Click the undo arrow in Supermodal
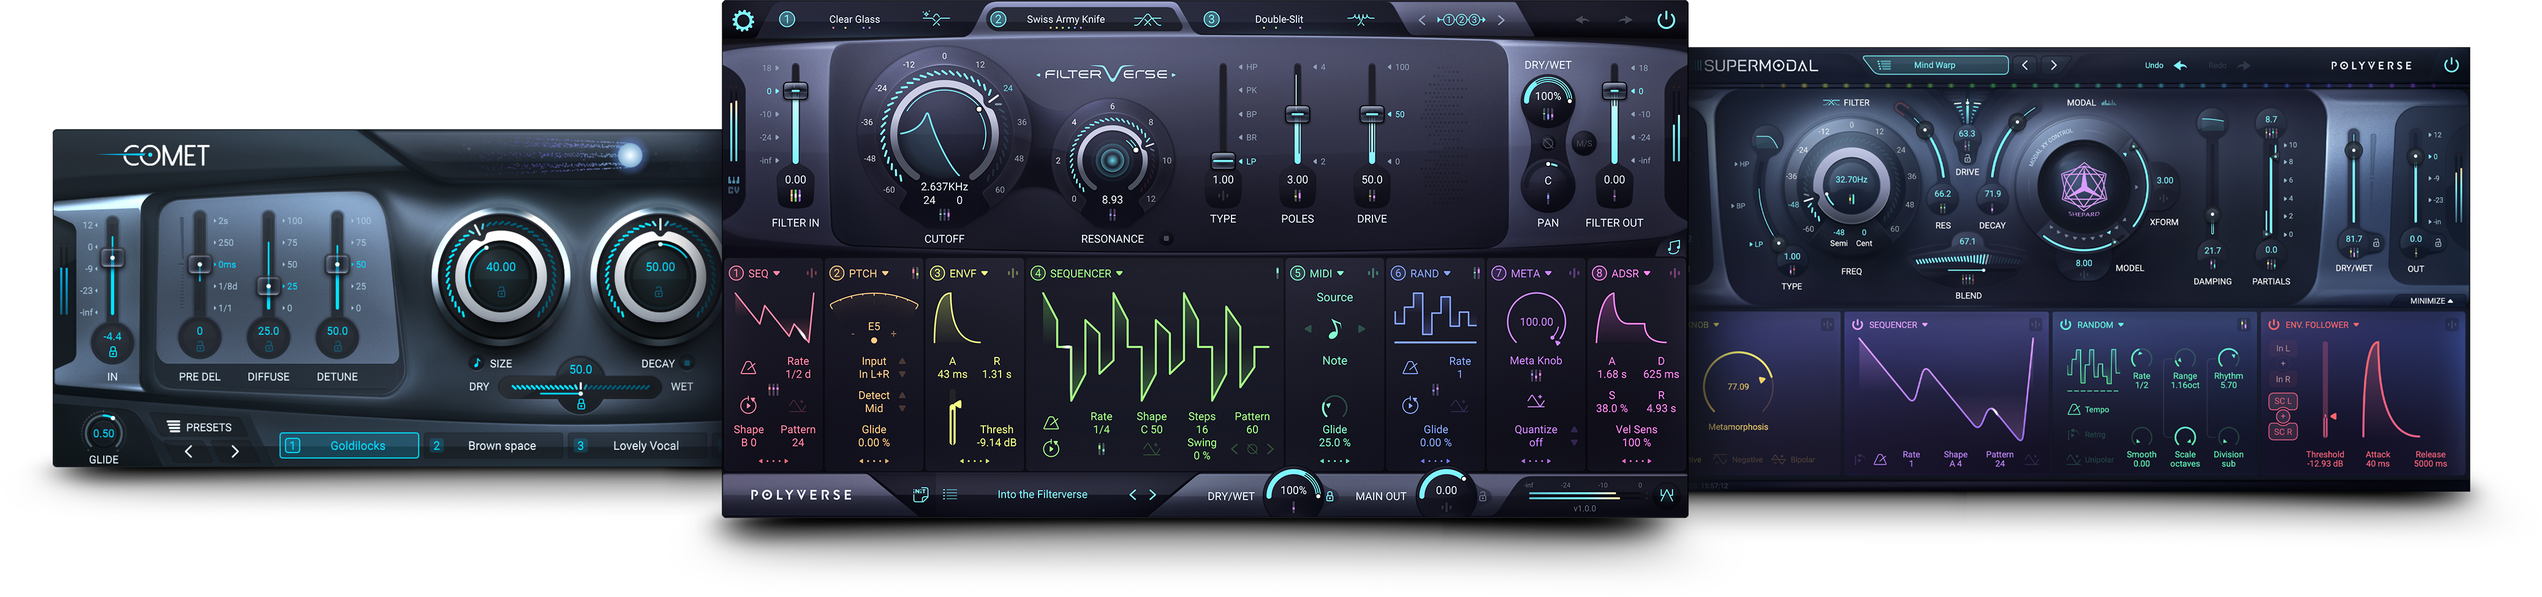This screenshot has width=2542, height=597. click(2180, 66)
